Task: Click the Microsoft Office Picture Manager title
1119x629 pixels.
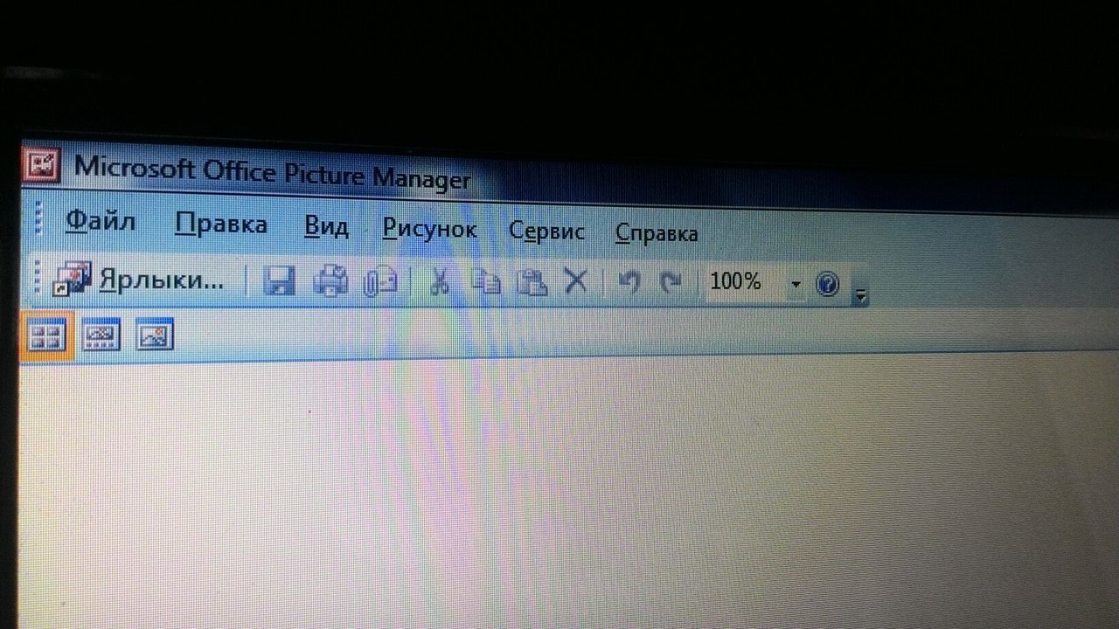Action: click(273, 172)
